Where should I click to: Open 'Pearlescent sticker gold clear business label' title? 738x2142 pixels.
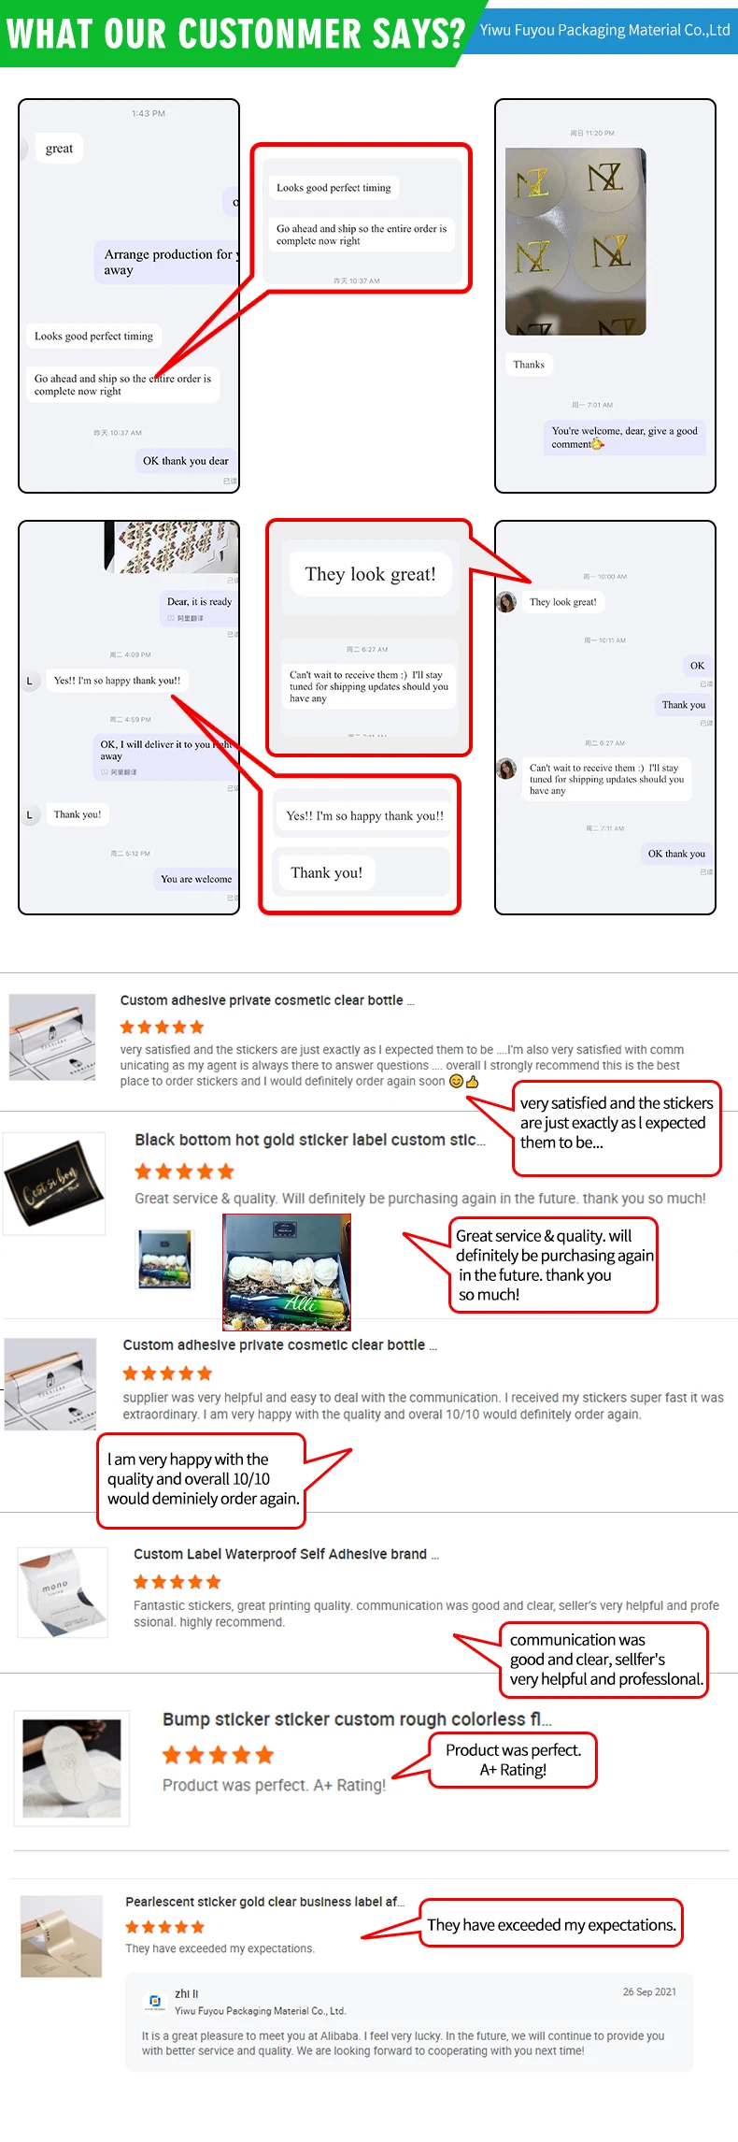tap(265, 1902)
